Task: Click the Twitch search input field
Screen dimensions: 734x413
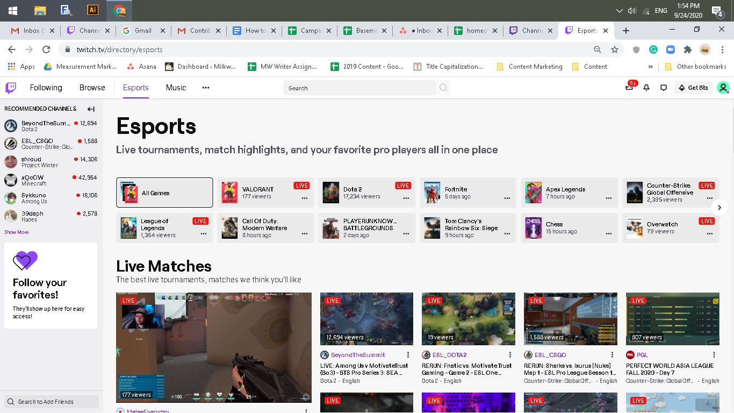Action: point(359,88)
